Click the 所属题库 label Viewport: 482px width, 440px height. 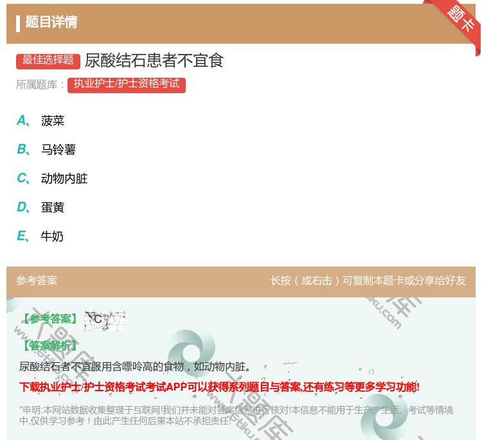pyautogui.click(x=40, y=85)
